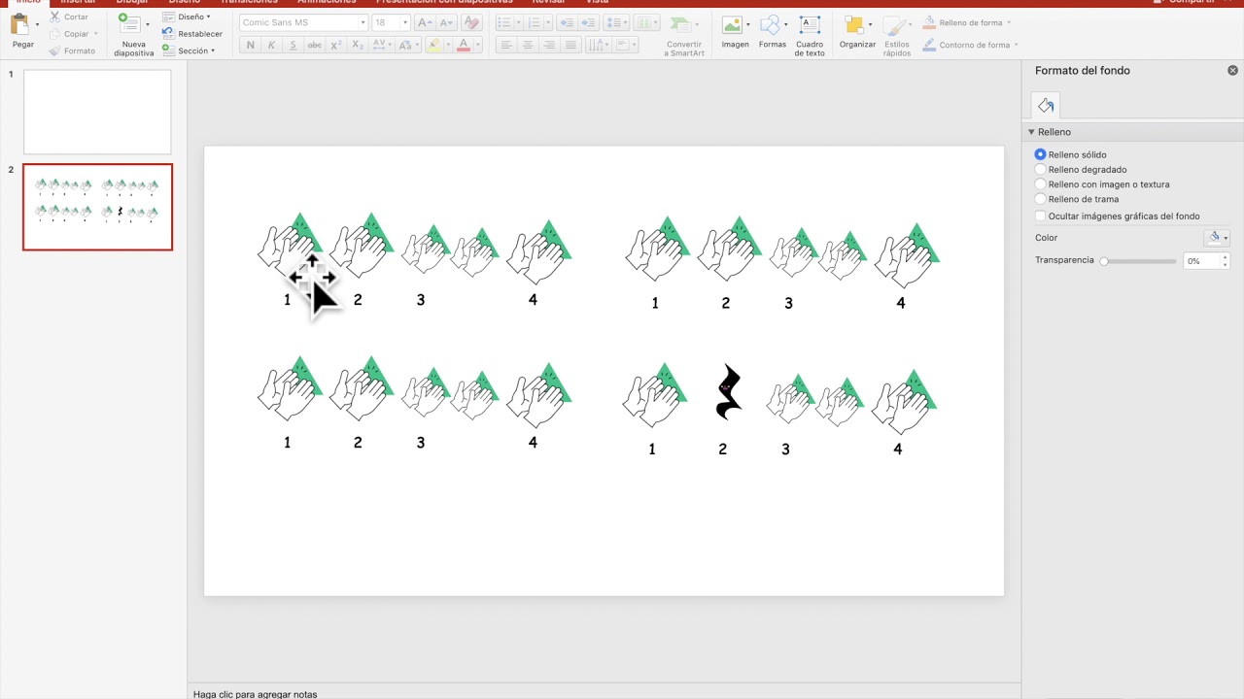Apply superscript X² formatting
1244x699 pixels.
(x=335, y=45)
